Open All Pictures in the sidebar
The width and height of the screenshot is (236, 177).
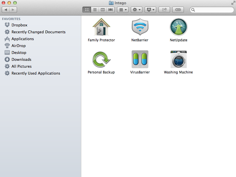(22, 66)
